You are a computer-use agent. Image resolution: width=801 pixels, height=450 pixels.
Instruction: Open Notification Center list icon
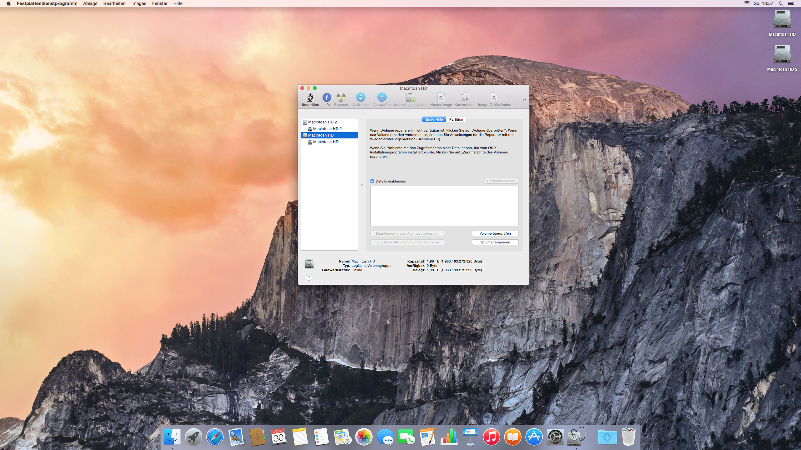[791, 3]
